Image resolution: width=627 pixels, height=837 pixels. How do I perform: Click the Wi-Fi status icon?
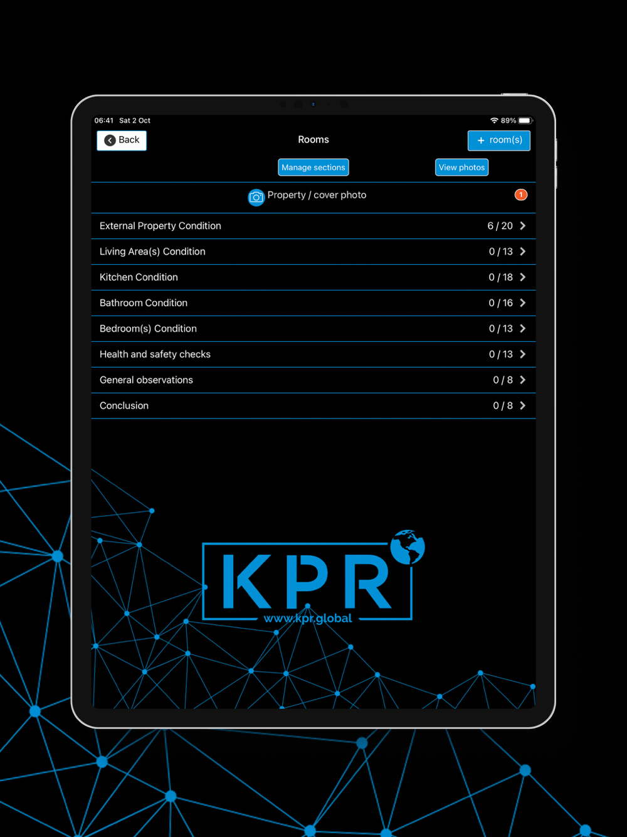coord(494,120)
